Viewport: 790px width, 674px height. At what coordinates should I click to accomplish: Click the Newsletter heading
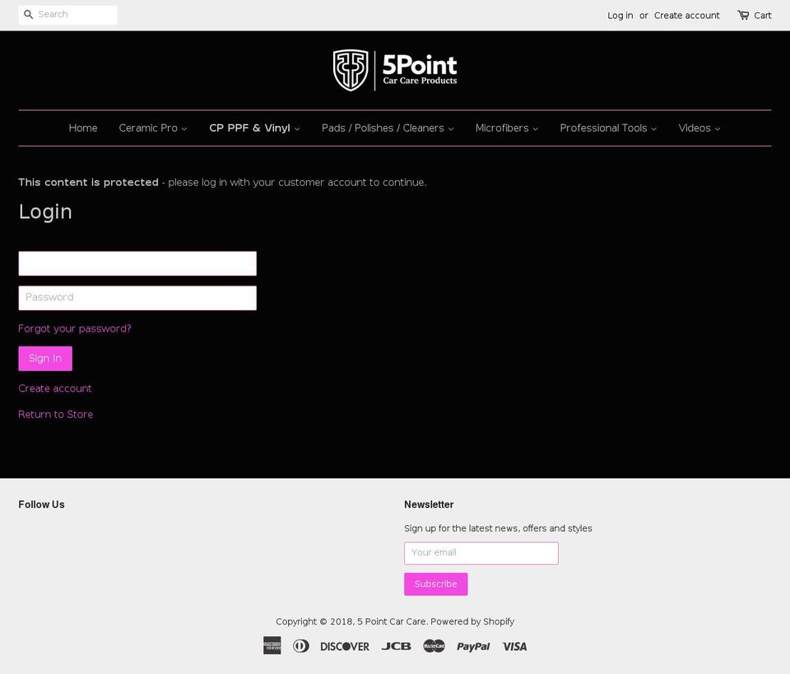[429, 504]
